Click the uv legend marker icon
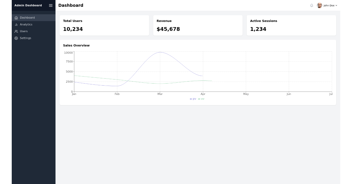This screenshot has height=184, width=352. [x=199, y=99]
